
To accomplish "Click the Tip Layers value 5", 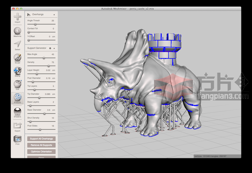I will point(53,86).
